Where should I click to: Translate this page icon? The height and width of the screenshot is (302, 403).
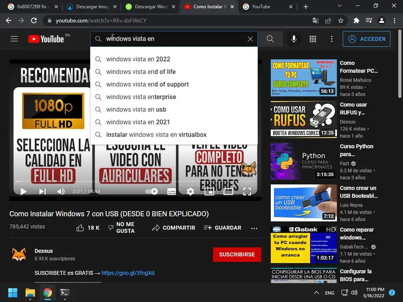(315, 20)
